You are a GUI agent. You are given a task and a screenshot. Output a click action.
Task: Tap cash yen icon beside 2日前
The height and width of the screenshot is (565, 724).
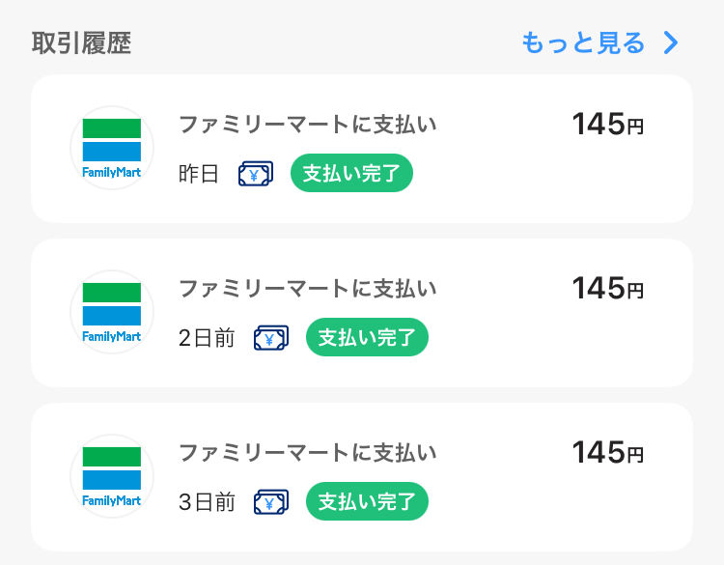(271, 338)
